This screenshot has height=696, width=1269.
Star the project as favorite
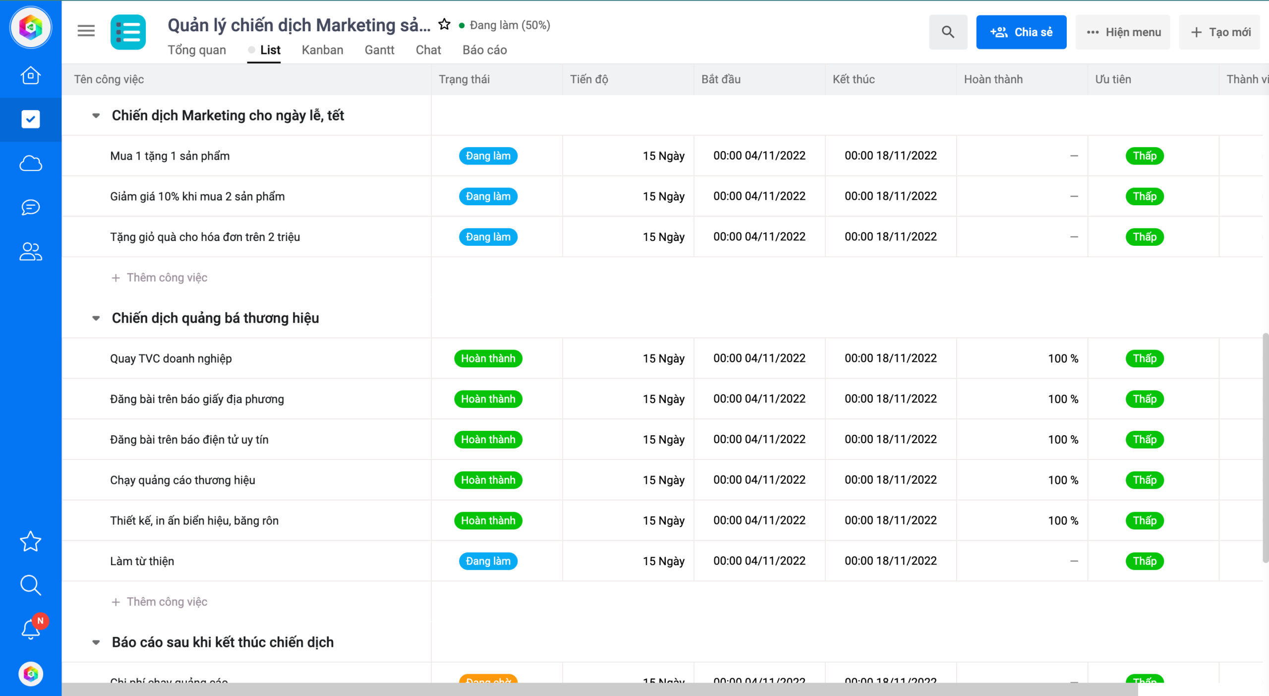coord(444,24)
